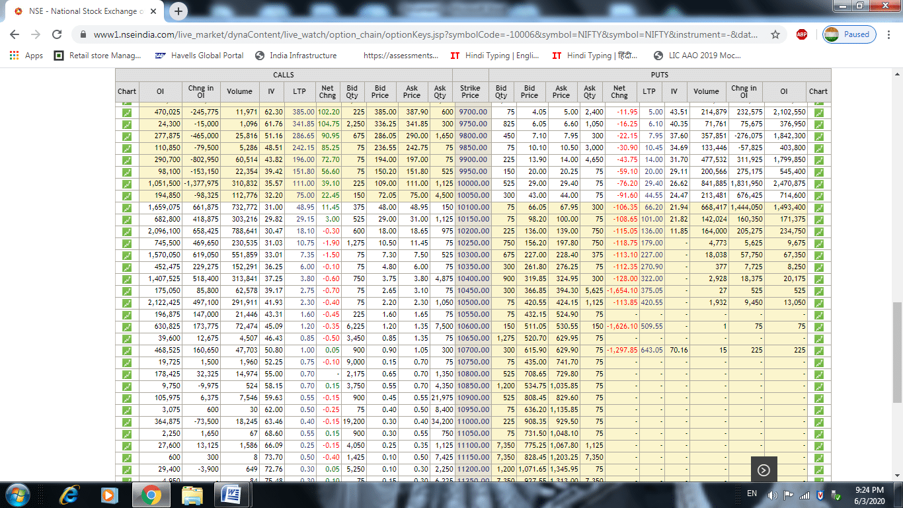Screen dimensions: 903x508
Task: Click the Paused profile button
Action: coord(849,34)
